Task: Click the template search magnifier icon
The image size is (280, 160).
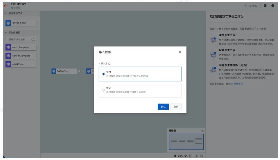Action: 33,39
